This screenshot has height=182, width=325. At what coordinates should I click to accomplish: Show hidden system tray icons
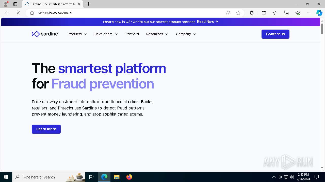click(x=274, y=177)
